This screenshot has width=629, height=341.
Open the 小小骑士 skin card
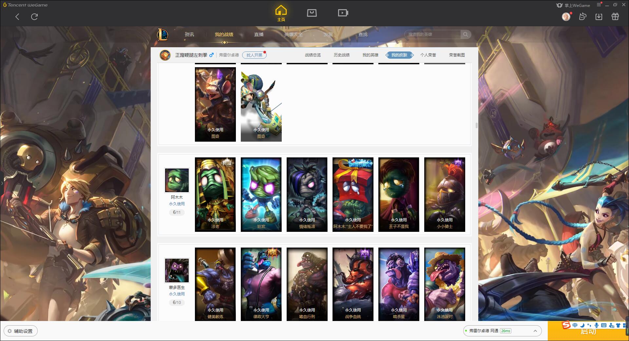tap(445, 194)
